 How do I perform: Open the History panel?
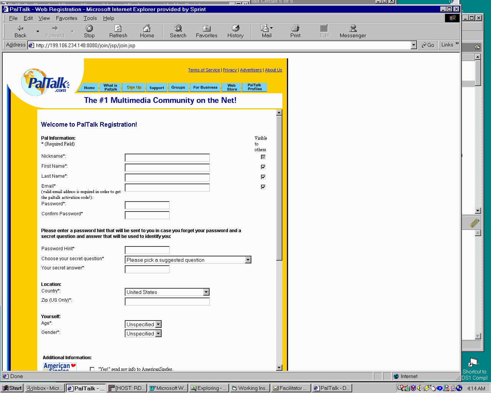pyautogui.click(x=236, y=31)
